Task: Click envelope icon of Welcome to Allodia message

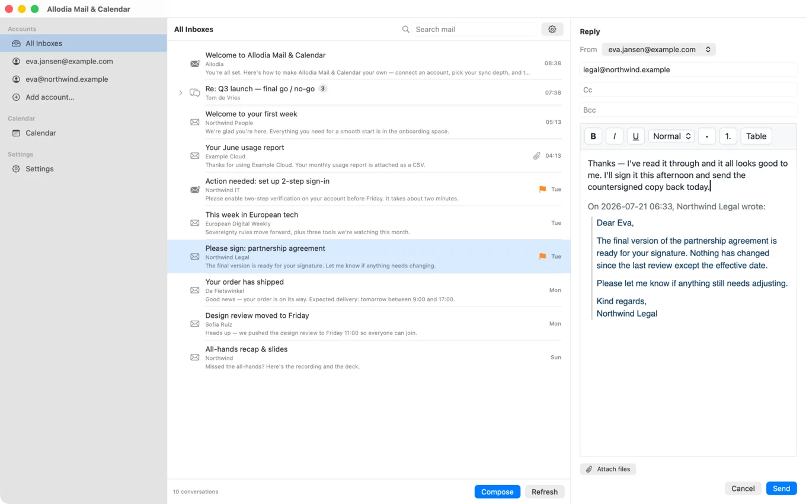Action: tap(194, 63)
